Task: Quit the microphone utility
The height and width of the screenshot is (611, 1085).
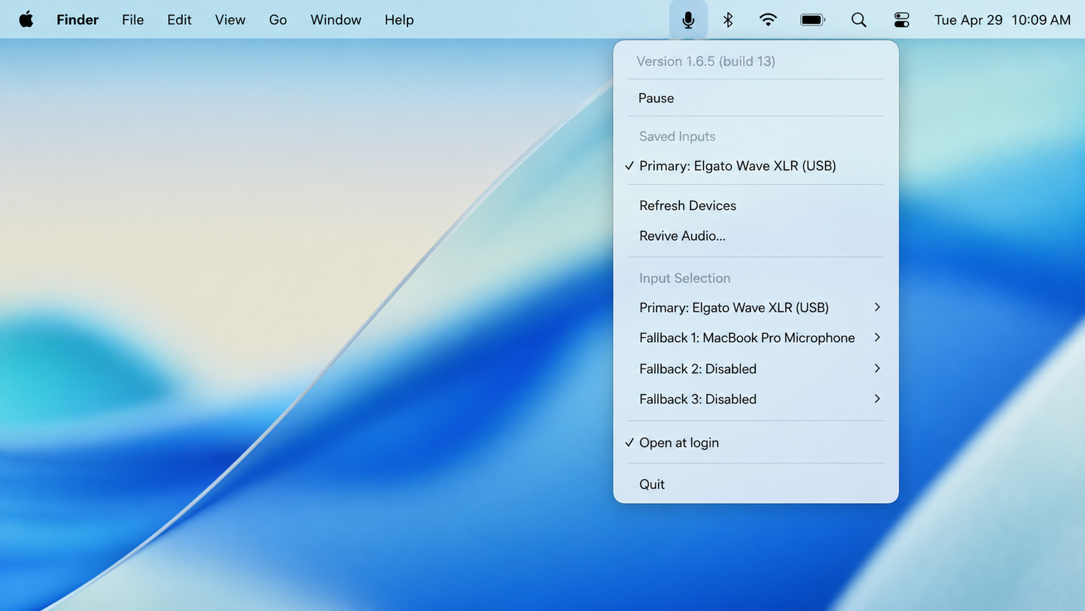Action: click(x=755, y=484)
